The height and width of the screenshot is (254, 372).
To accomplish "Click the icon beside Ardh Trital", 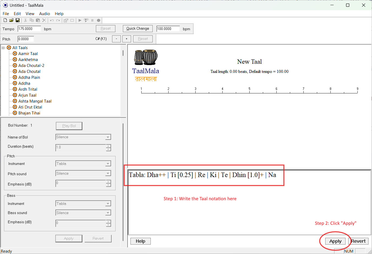I will (15, 89).
